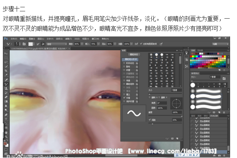Click the 圆度 roundness input field
This screenshot has height=158, width=237.
point(162,108)
